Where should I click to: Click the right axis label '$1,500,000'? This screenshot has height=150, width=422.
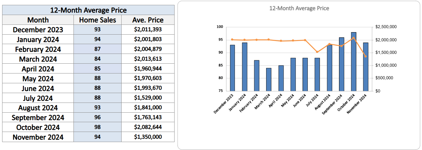(x=386, y=53)
